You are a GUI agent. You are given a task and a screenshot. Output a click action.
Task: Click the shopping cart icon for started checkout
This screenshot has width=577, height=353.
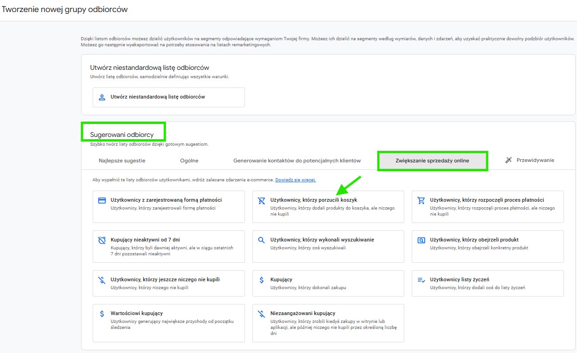[421, 200]
